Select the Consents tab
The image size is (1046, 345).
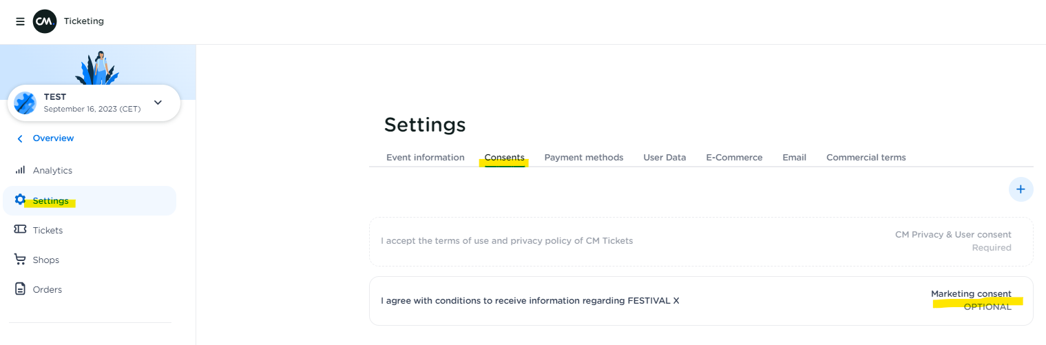pyautogui.click(x=504, y=158)
